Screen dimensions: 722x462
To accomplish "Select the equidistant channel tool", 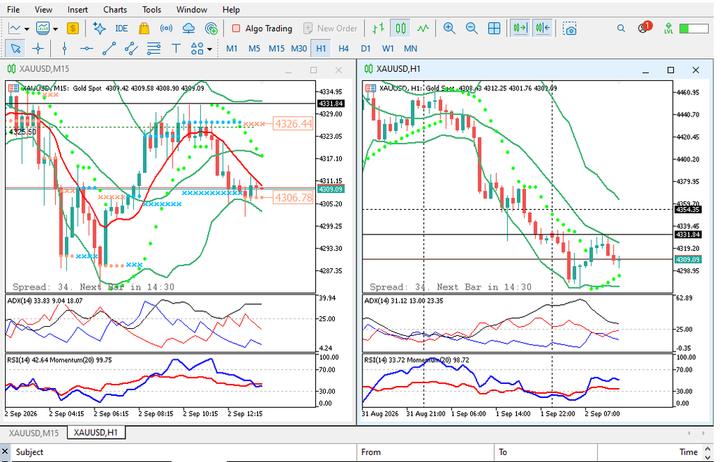I will 131,49.
